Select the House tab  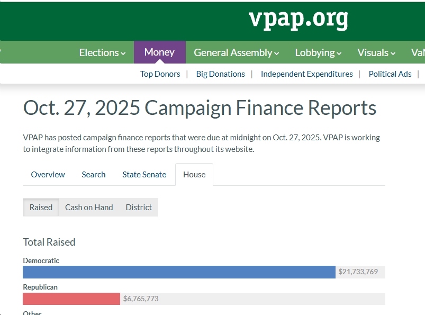[194, 175]
